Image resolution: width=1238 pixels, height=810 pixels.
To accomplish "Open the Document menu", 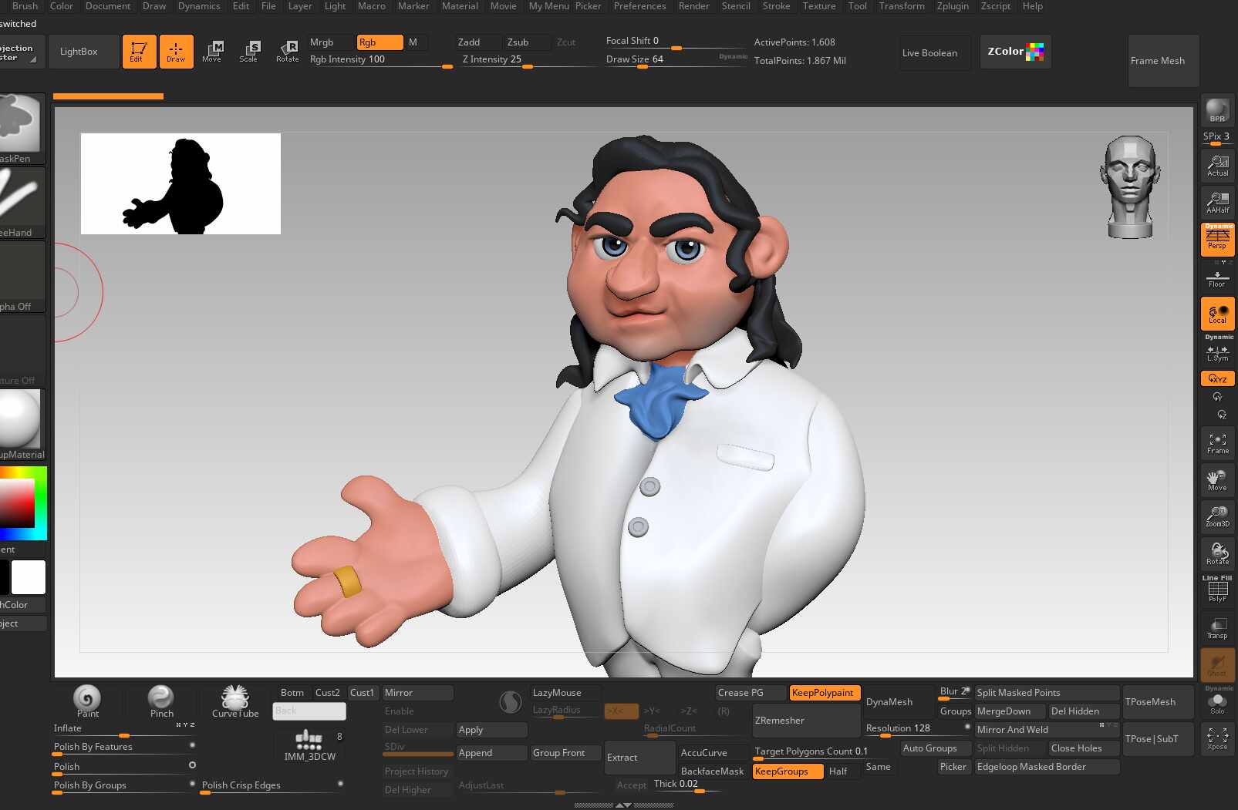I will (108, 6).
